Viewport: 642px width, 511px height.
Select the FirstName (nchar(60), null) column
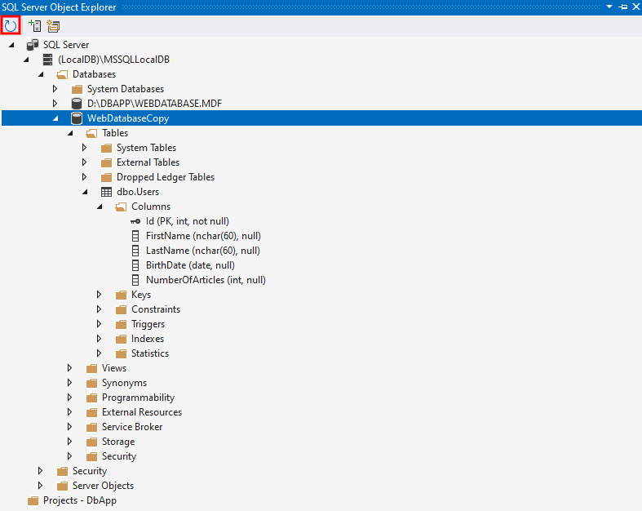[203, 236]
